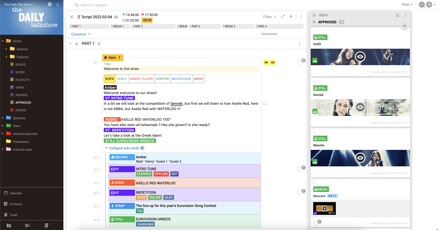Collapse the PART 1 section
This screenshot has height=230, width=438.
71,44
